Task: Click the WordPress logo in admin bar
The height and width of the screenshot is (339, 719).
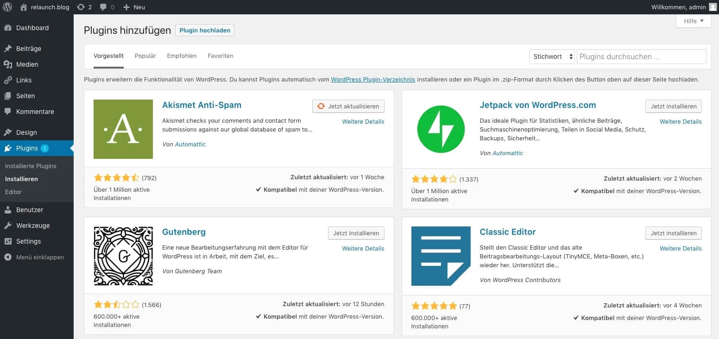Action: [7, 7]
